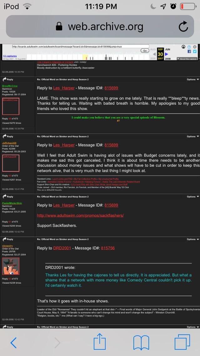This screenshot has height=356, width=200.
Task: Open sleepyirv username profile link
Action: pos(7,246)
